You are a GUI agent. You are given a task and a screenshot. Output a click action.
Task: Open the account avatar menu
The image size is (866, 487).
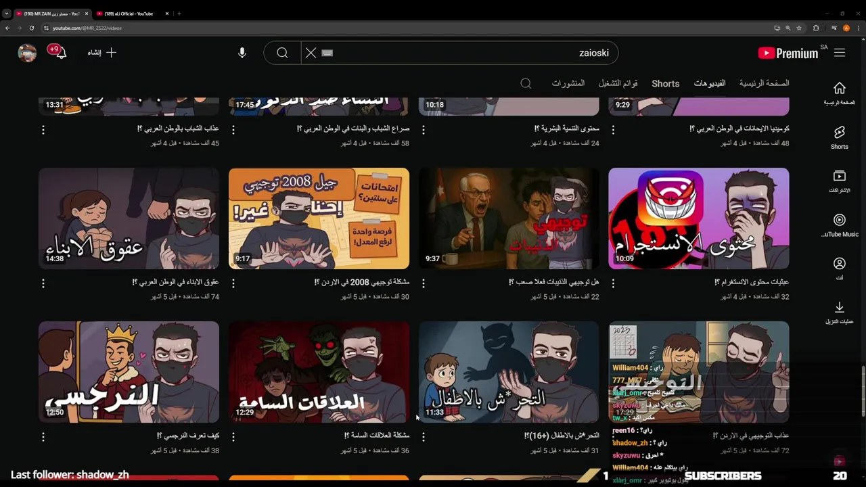[x=27, y=53]
